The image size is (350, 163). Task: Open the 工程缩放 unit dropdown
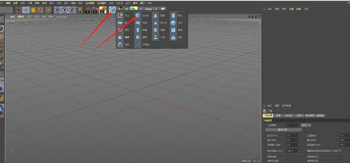click(x=306, y=125)
